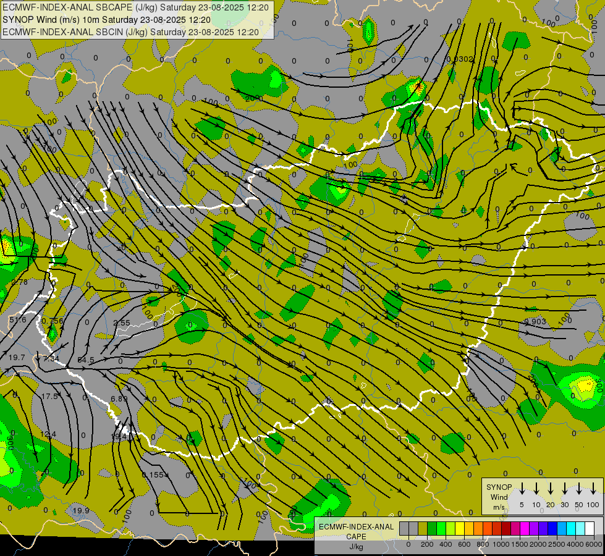Click the 50 m/s wind arrow in legend

579,488
